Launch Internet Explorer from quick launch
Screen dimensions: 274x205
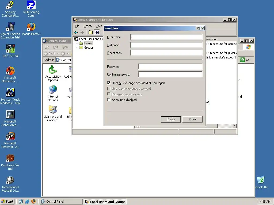coord(27,202)
